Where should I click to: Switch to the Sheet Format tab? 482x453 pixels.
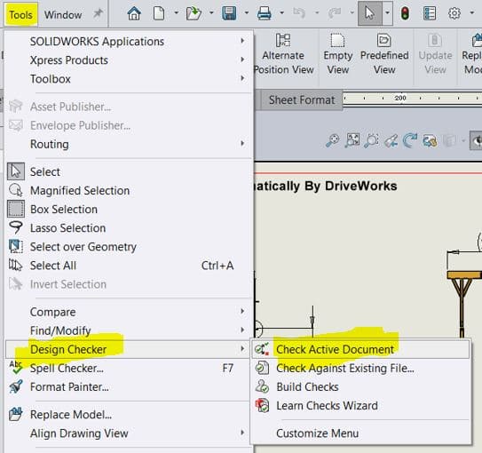(302, 100)
